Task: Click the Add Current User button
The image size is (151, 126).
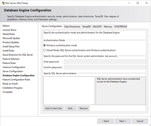Action: click(x=53, y=108)
